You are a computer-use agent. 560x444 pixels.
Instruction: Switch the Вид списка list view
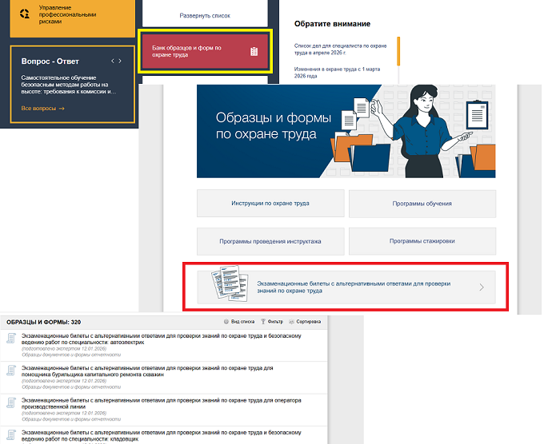point(239,321)
